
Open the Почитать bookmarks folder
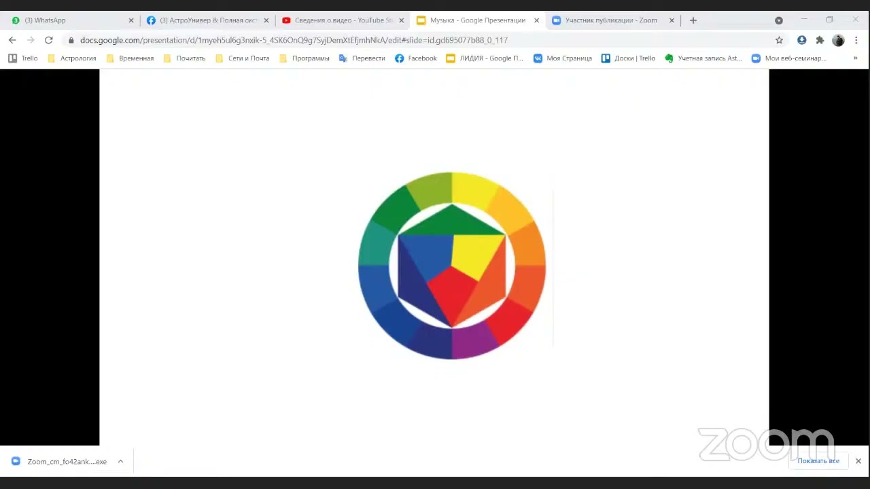tap(184, 58)
